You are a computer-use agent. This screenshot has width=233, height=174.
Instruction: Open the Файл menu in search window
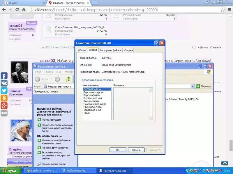click(38, 72)
